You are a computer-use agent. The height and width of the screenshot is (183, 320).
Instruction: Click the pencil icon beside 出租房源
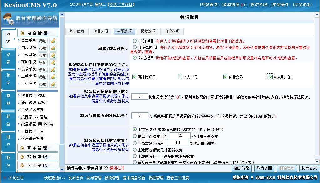point(53,84)
